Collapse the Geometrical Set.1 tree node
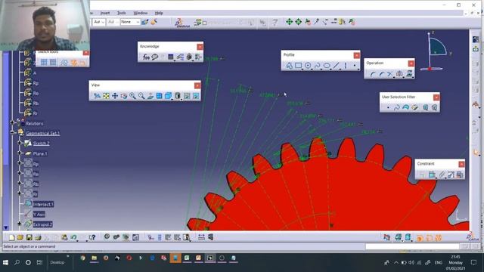Viewport: 484px width, 272px height. click(12, 133)
